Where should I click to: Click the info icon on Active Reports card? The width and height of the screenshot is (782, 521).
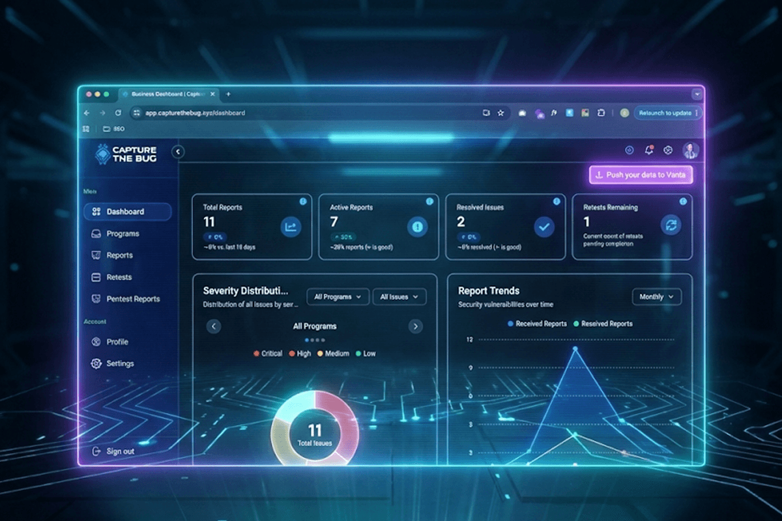(x=429, y=202)
